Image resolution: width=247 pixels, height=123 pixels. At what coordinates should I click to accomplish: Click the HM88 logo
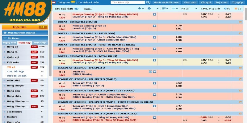coord(26,12)
